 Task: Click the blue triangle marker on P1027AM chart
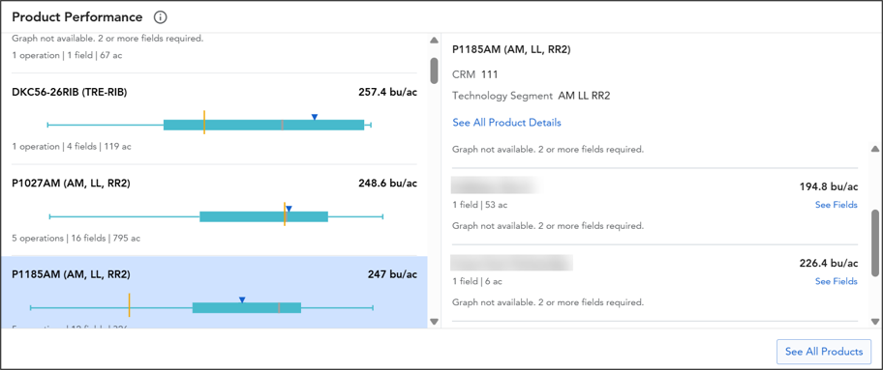[x=289, y=209]
